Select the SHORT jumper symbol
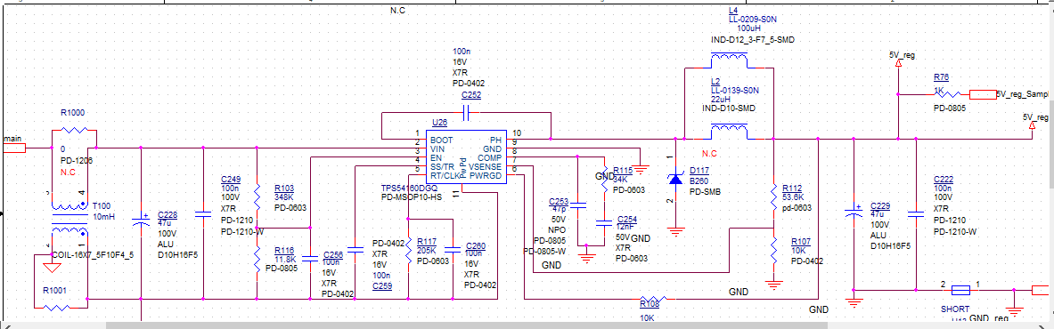 (961, 290)
